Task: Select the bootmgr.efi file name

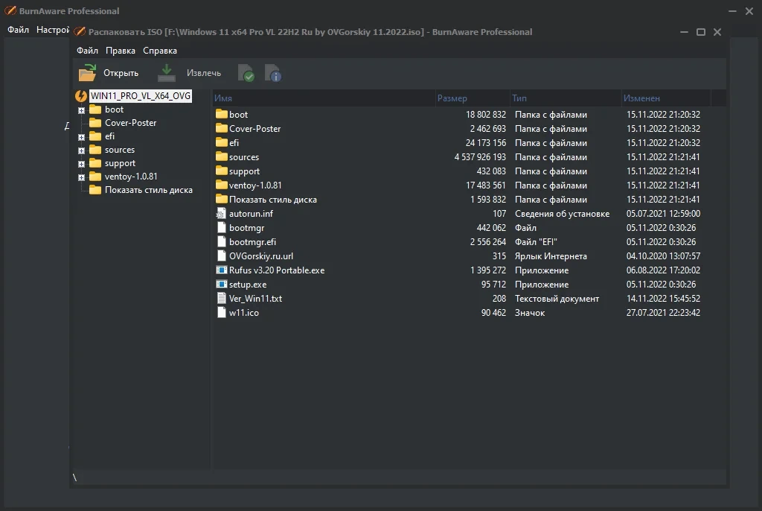Action: [x=252, y=242]
